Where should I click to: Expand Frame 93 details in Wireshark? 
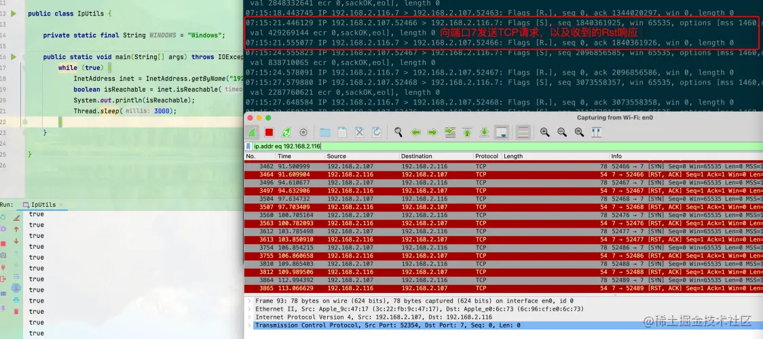click(250, 301)
